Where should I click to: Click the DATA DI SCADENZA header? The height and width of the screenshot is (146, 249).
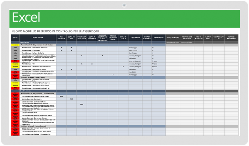147,38
